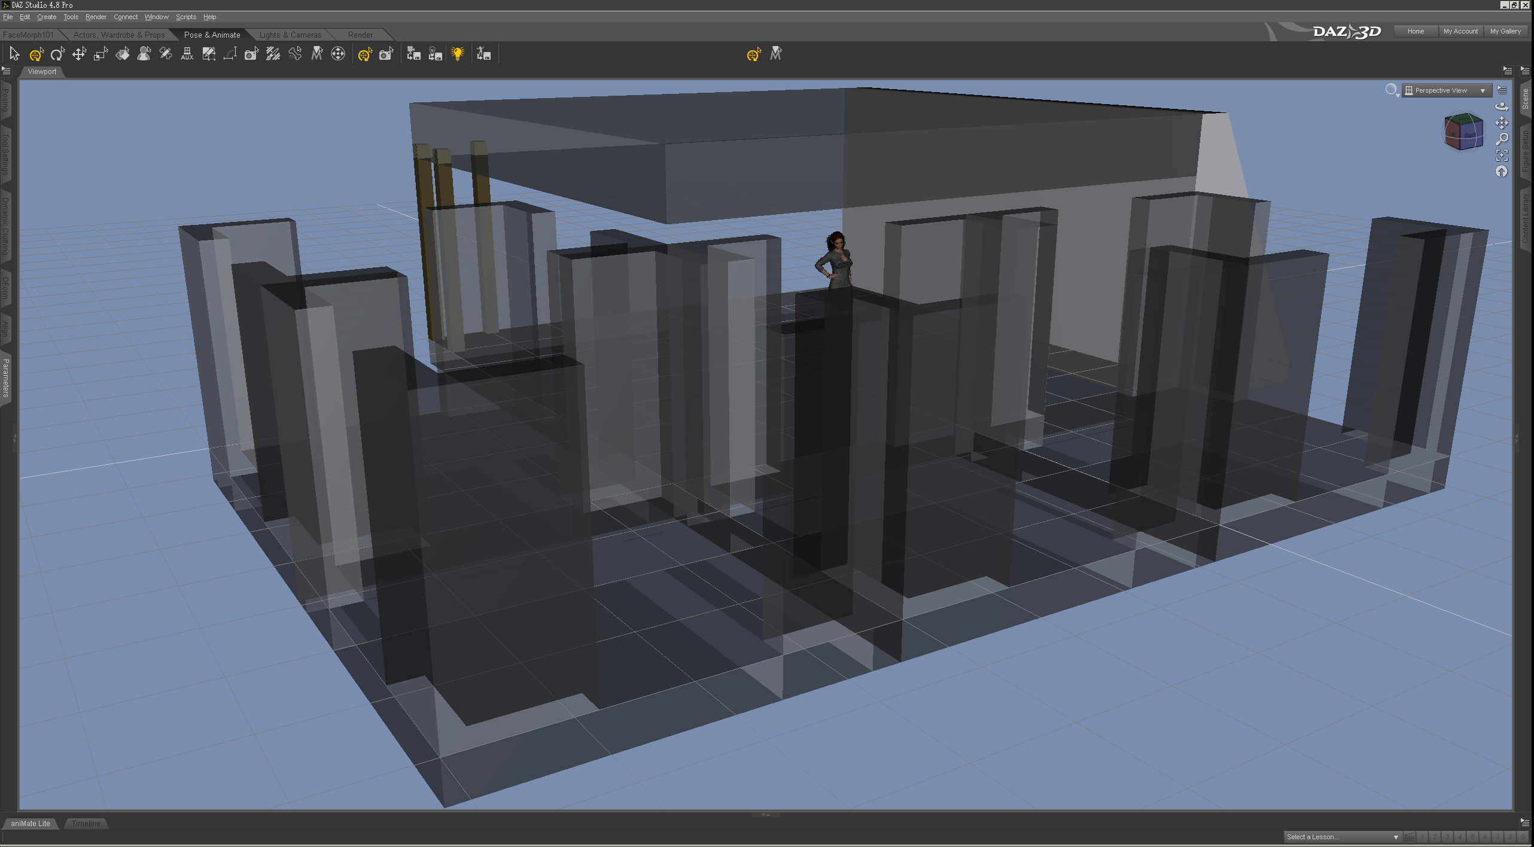
Task: Click the orbit camera control icon
Action: (x=1502, y=106)
